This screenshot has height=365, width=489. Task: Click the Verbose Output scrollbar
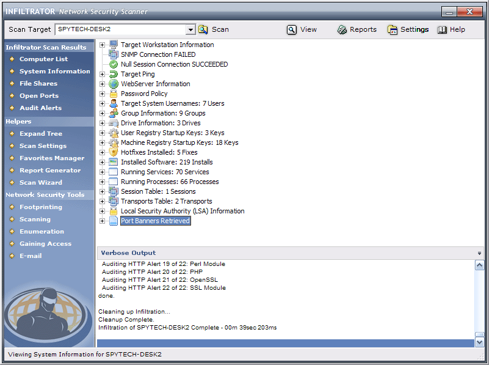pyautogui.click(x=480, y=303)
